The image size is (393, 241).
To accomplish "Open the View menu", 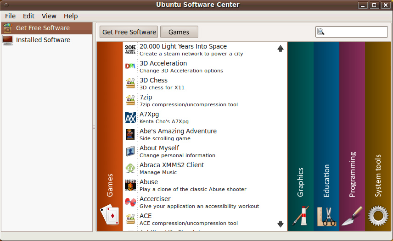I will [49, 16].
